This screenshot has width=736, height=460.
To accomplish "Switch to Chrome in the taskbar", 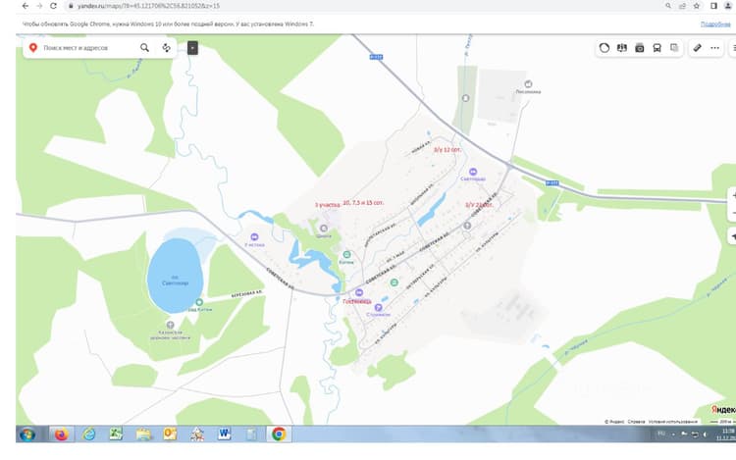I will pos(279,434).
